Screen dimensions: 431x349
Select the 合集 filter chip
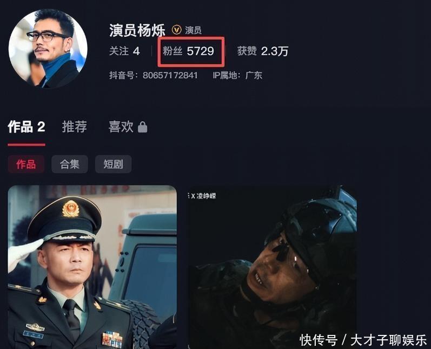70,164
